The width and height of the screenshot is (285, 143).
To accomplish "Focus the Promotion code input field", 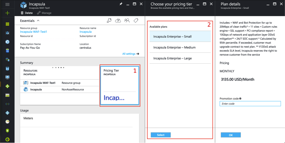I will click(250, 104).
